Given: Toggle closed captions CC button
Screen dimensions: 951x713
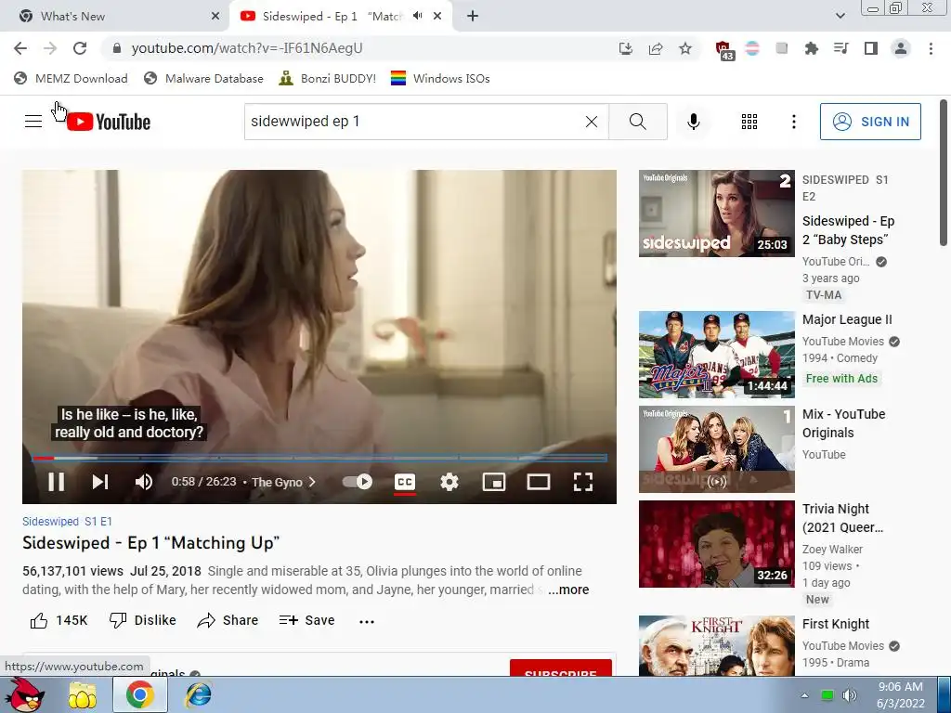Looking at the screenshot, I should pos(405,482).
